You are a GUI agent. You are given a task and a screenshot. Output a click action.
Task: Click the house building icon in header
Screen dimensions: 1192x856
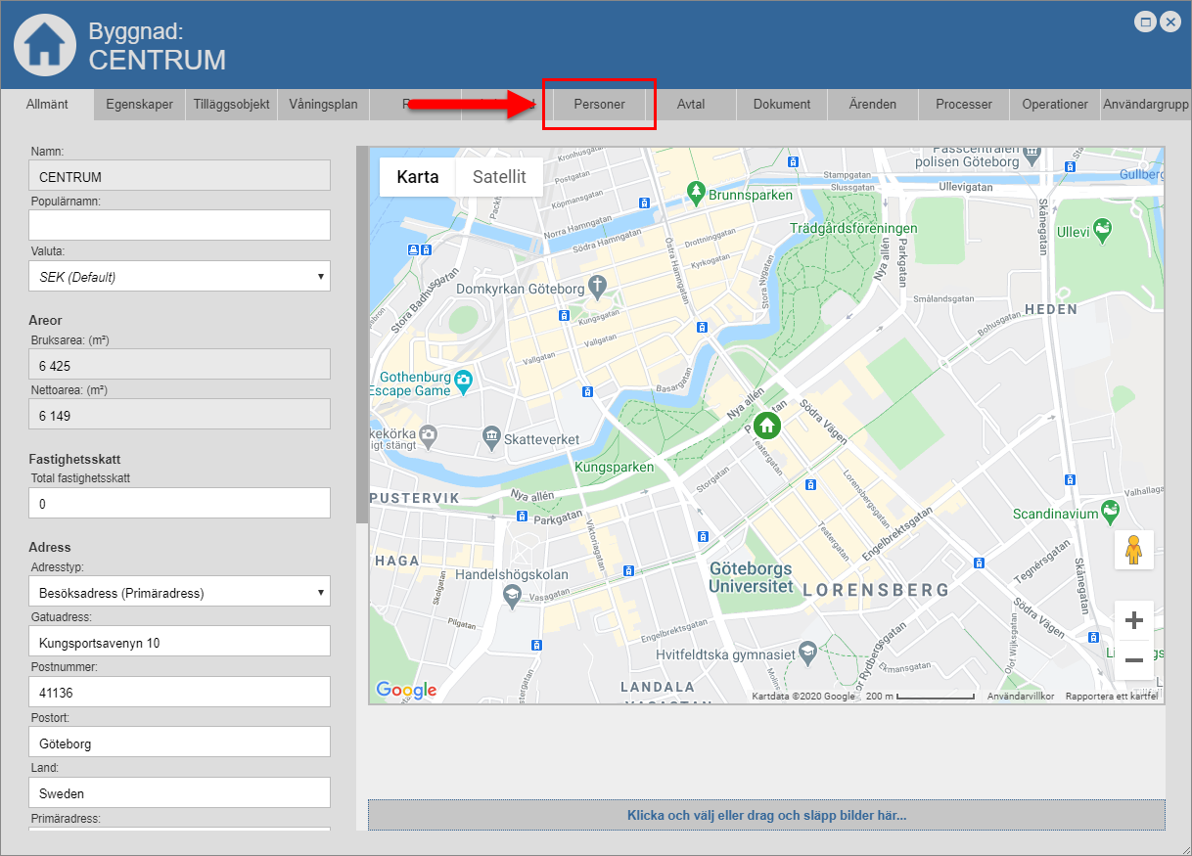[x=44, y=44]
